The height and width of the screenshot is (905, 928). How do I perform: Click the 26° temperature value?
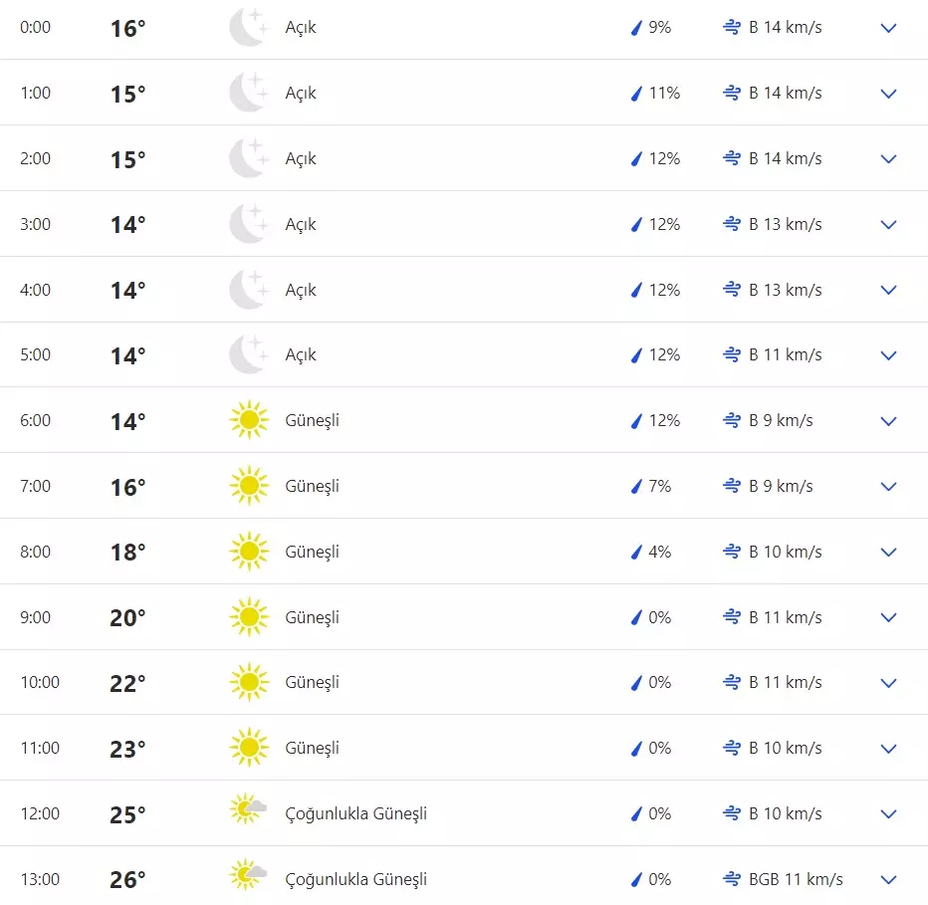click(127, 879)
